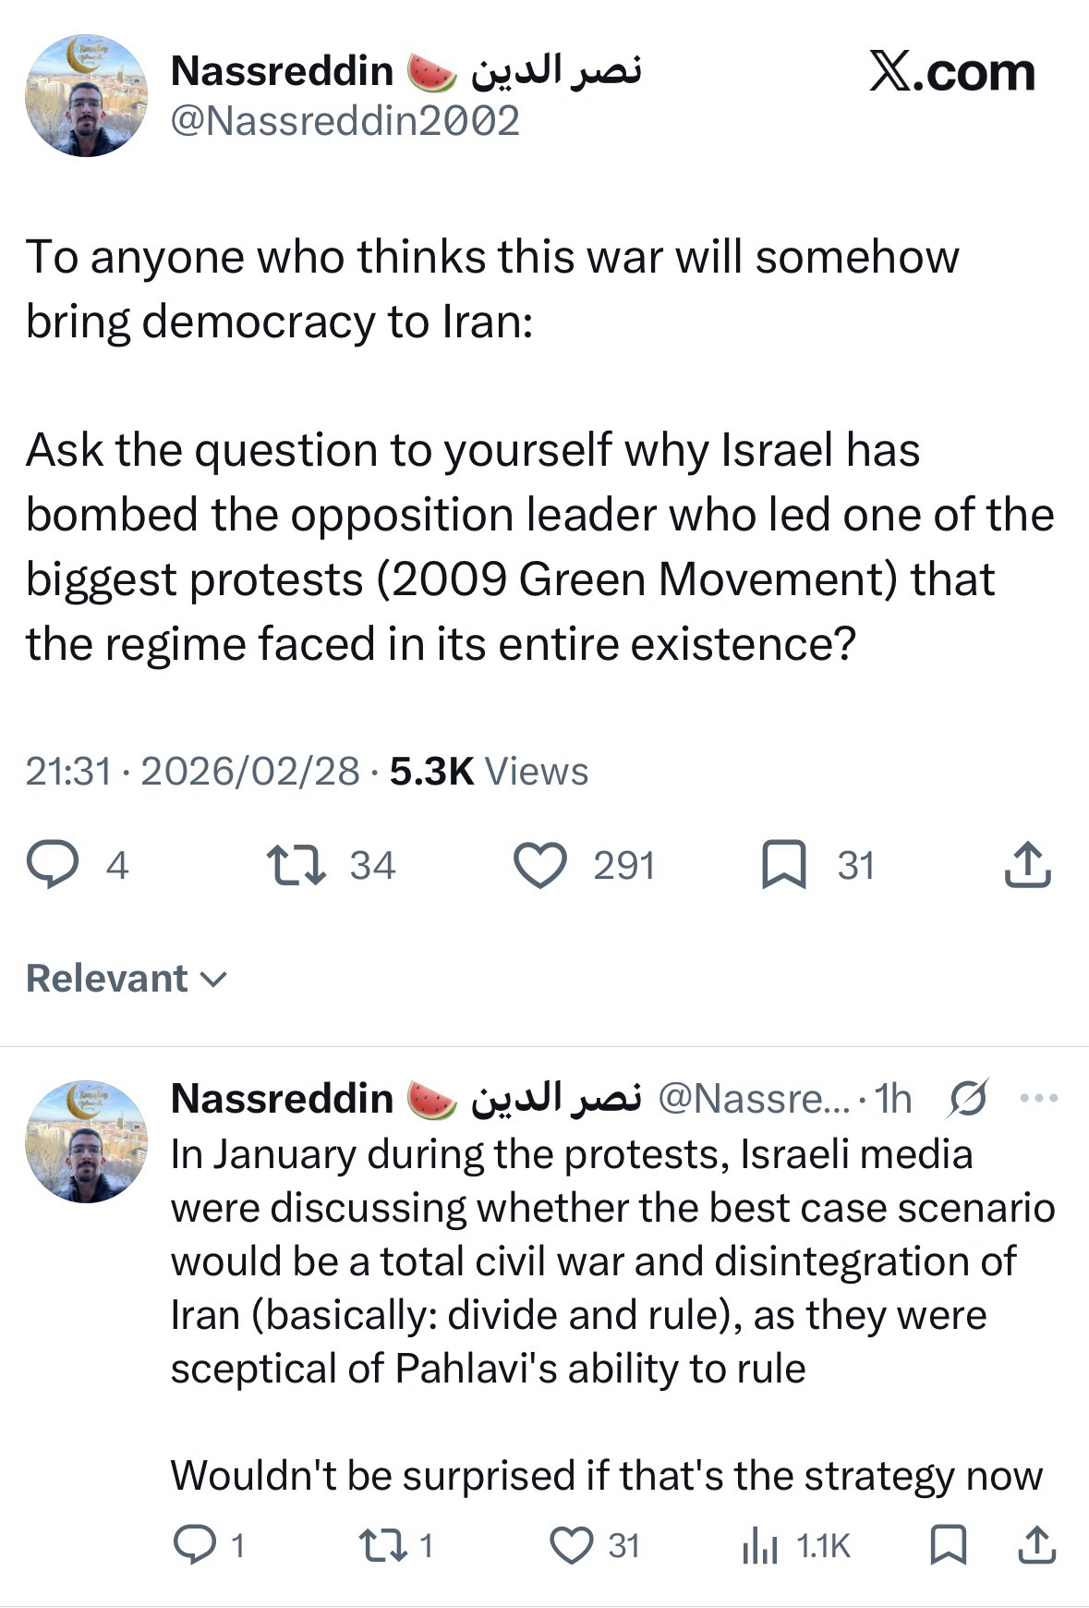View analytics for the reply with 1.1K views
Viewport: 1089px width, 1608px height.
tap(760, 1545)
